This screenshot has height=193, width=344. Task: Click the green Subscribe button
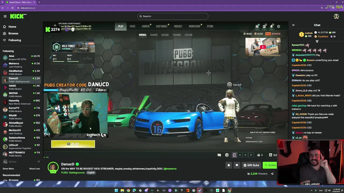(x=270, y=165)
